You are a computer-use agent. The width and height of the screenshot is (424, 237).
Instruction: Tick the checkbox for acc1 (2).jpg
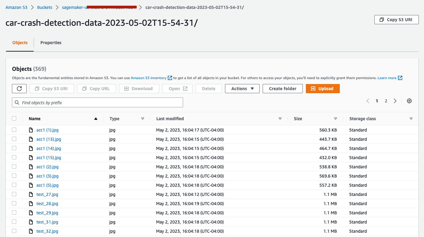coord(14,166)
